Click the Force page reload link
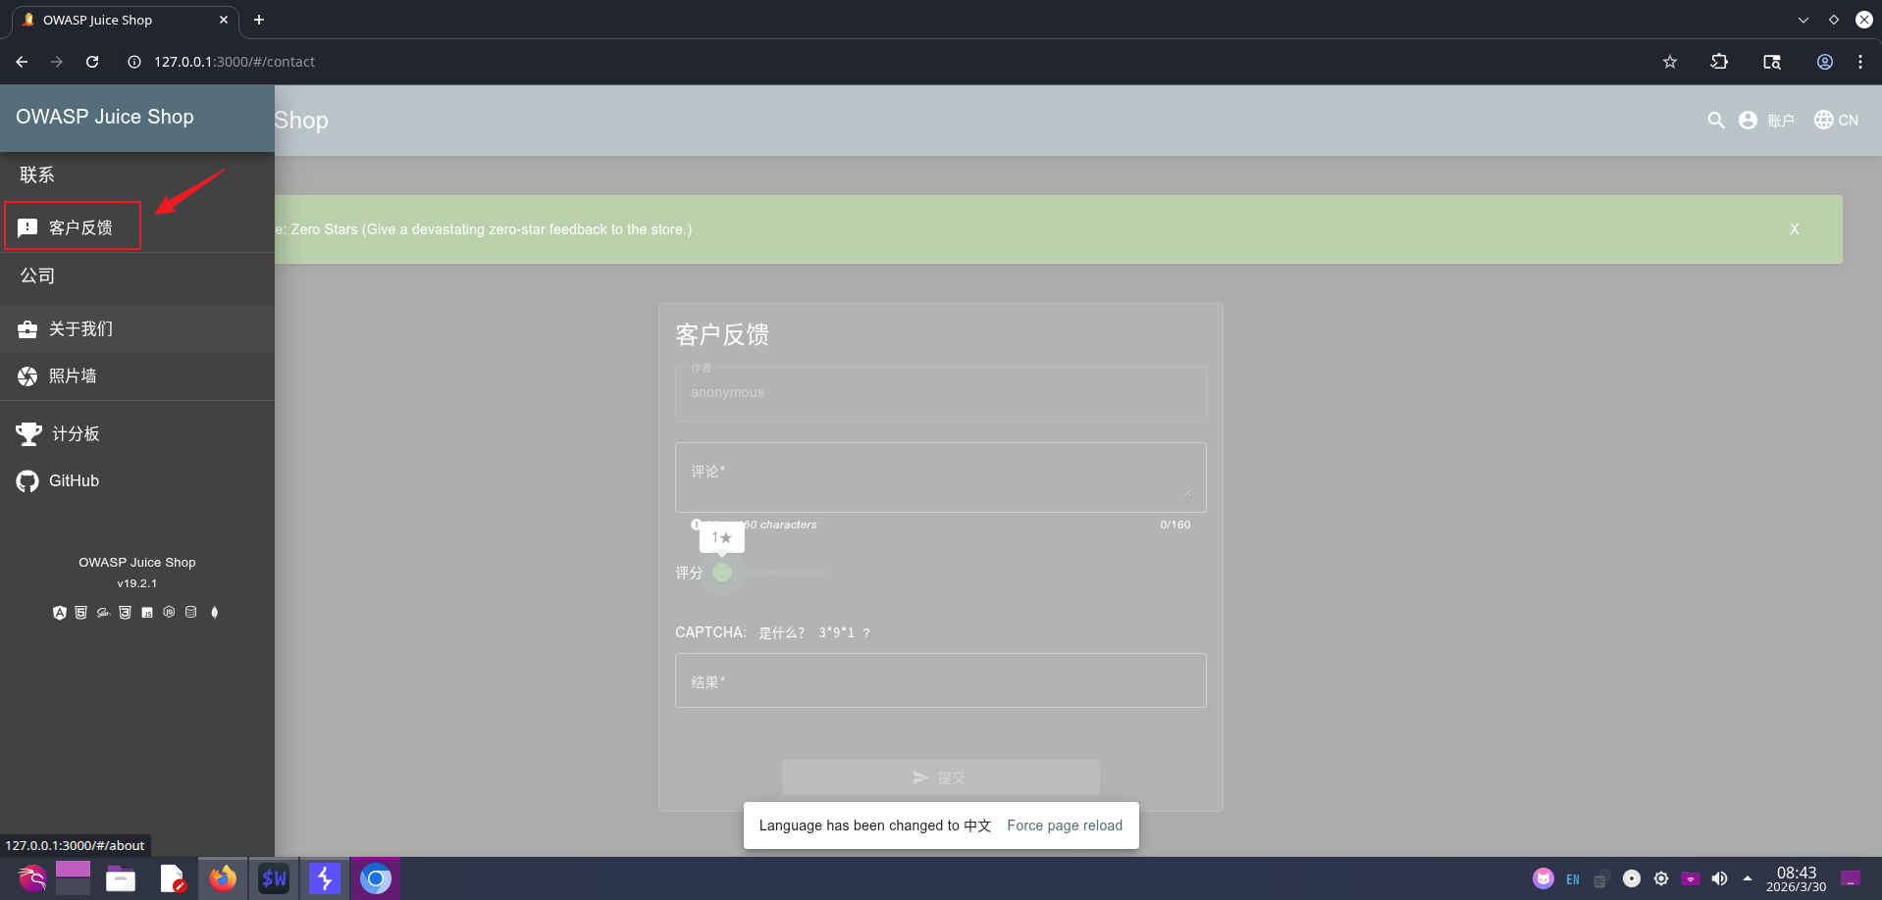Viewport: 1882px width, 900px height. click(x=1065, y=825)
